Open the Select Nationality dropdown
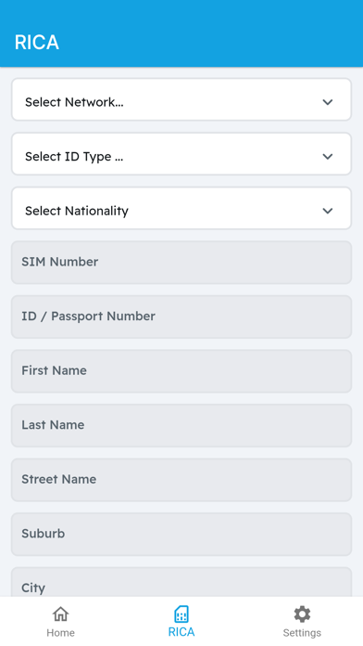This screenshot has width=363, height=646. click(181, 209)
